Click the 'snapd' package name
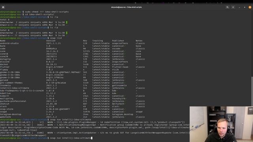Viewport: 253px width, 142px height. point(4,112)
